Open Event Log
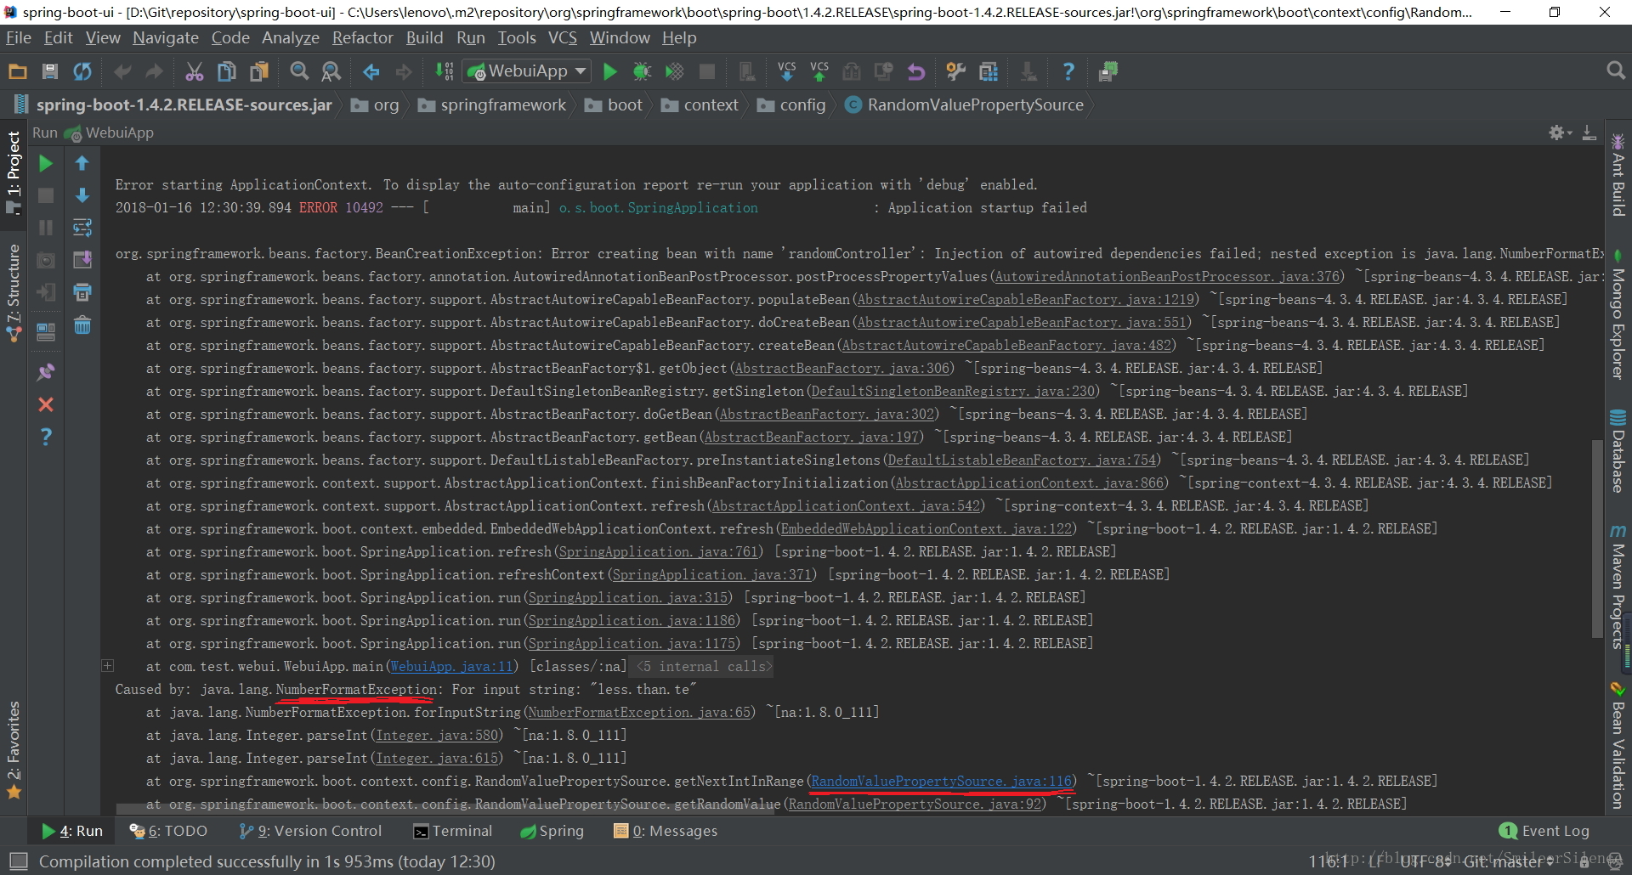Viewport: 1632px width, 875px height. (x=1544, y=831)
